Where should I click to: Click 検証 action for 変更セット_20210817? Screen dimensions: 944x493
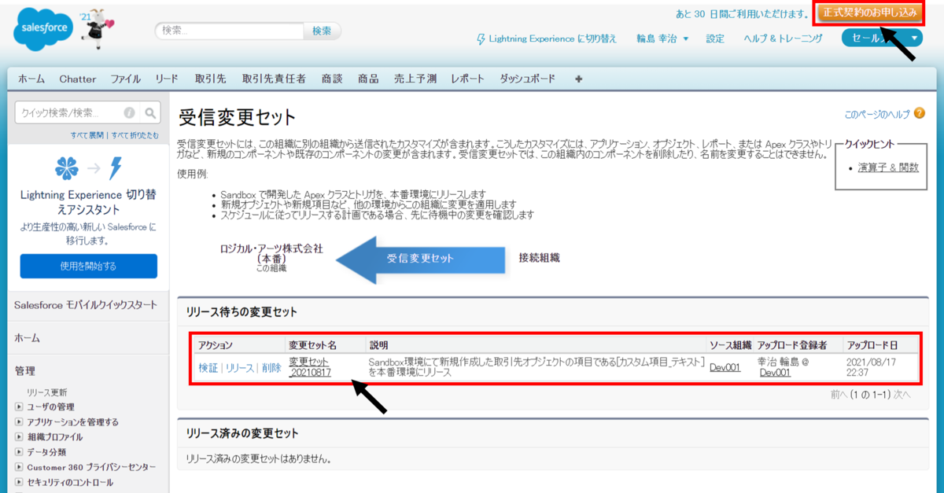point(208,367)
